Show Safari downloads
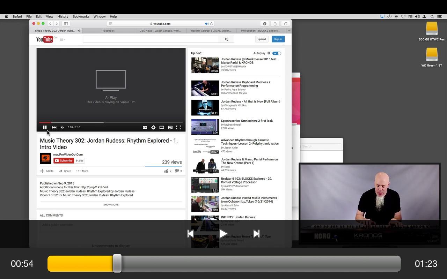 (265, 24)
